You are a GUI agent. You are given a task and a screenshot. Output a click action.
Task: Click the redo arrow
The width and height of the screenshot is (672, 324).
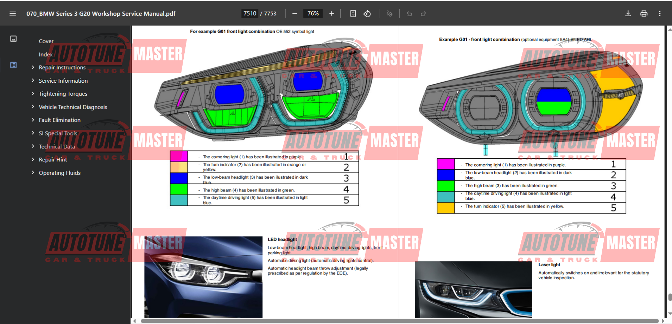(x=423, y=13)
